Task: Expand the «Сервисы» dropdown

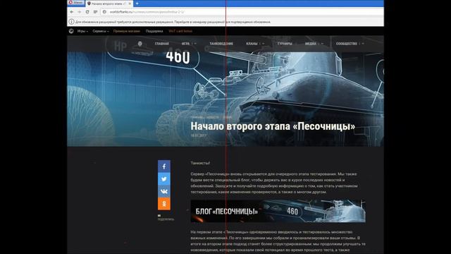Action: (x=101, y=31)
